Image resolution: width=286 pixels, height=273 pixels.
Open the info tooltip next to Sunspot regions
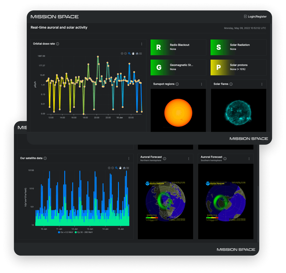point(177,84)
